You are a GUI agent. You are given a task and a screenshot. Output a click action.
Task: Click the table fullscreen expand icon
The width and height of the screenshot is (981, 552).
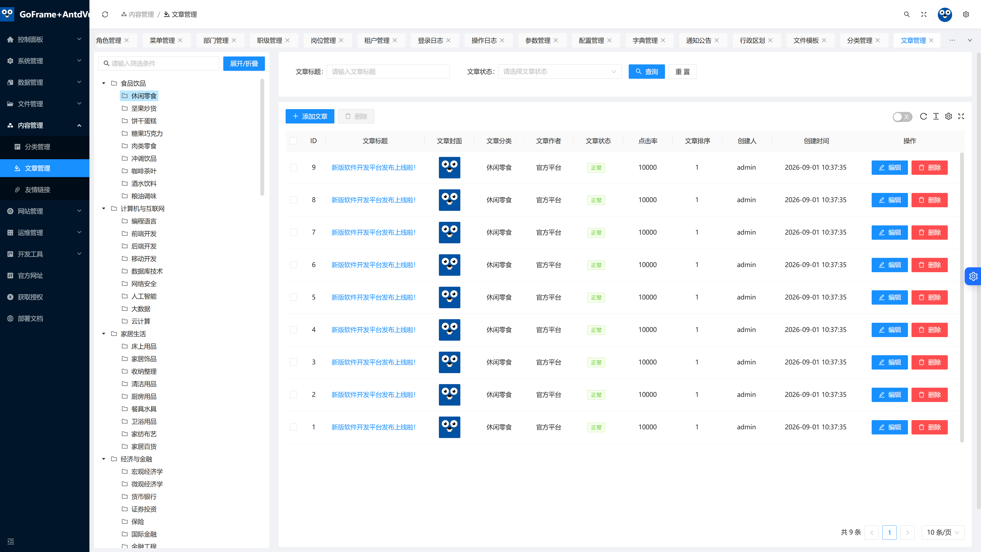961,117
